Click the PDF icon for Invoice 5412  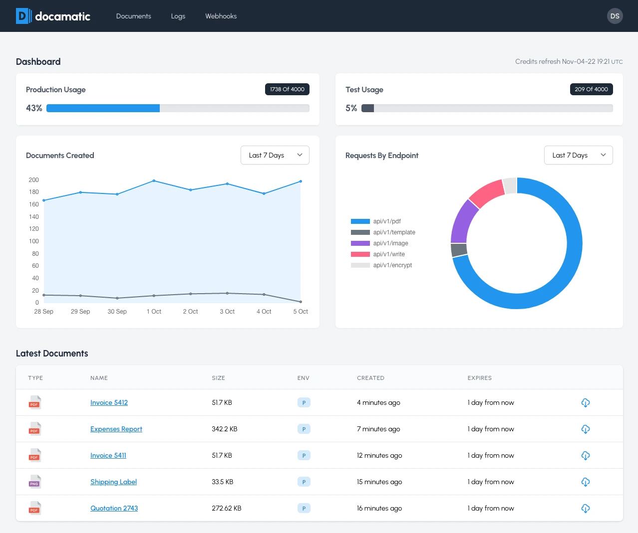pyautogui.click(x=34, y=402)
